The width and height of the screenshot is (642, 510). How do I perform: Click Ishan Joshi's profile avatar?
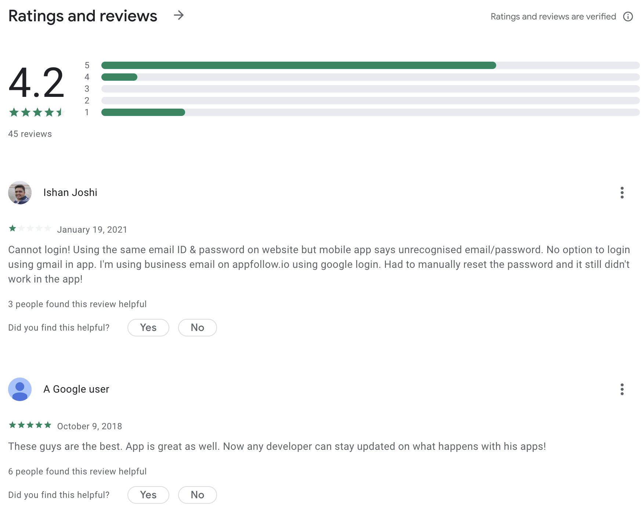(20, 193)
